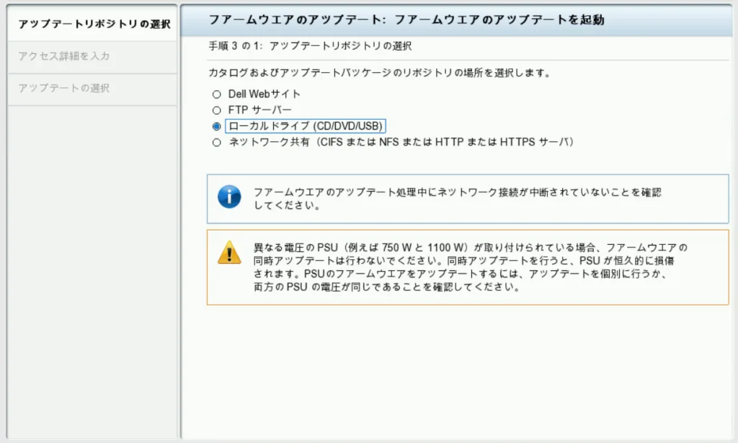Click the 手順 3 の 1 step heading
This screenshot has height=443, width=738.
click(310, 46)
